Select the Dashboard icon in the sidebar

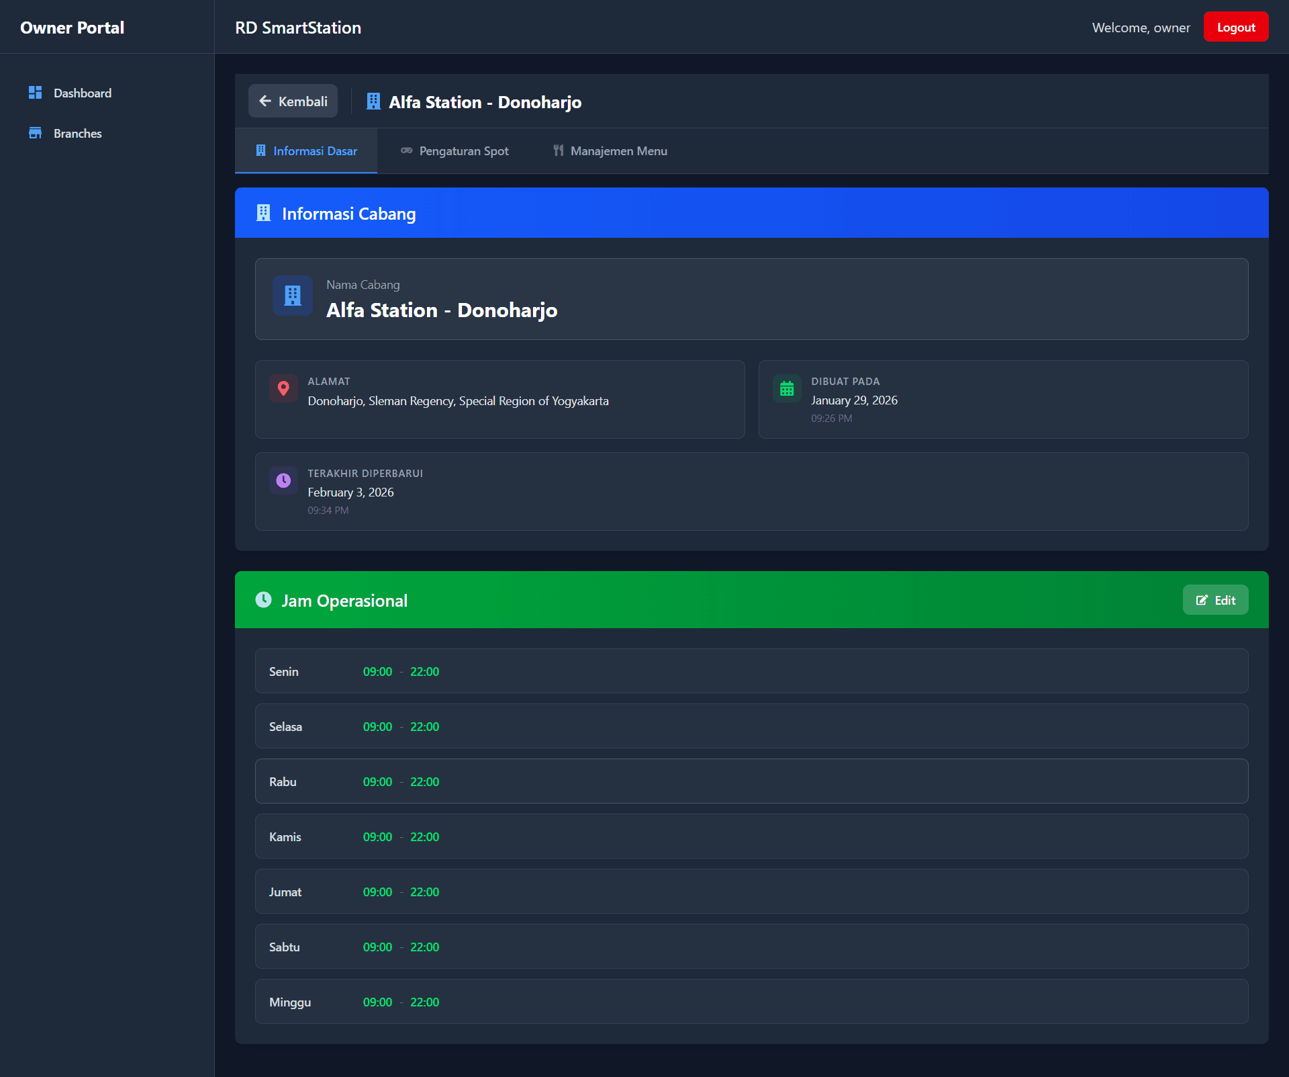(x=36, y=93)
